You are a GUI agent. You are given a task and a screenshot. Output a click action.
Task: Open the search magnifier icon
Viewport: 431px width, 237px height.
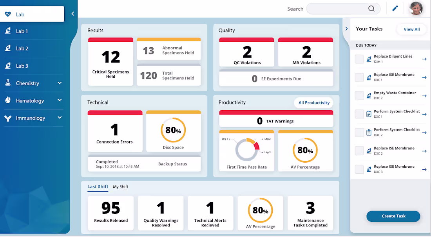371,8
